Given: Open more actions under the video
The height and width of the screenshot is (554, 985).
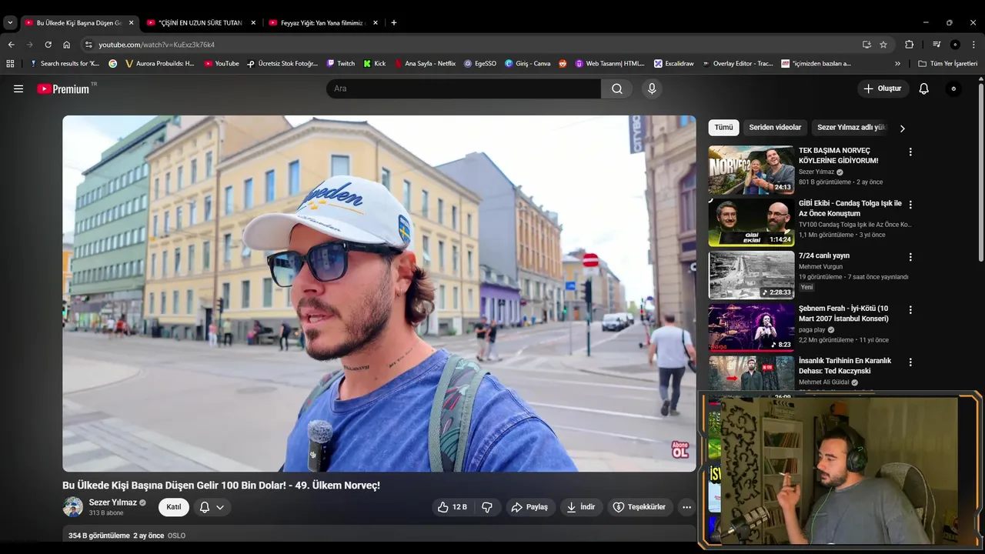Looking at the screenshot, I should point(686,507).
